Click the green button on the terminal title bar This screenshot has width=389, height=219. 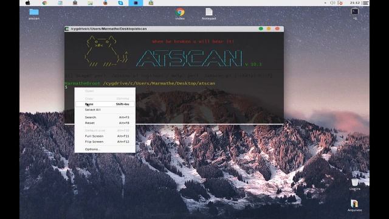pos(261,29)
